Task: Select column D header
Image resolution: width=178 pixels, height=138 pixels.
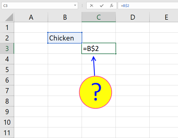Action: point(132,17)
